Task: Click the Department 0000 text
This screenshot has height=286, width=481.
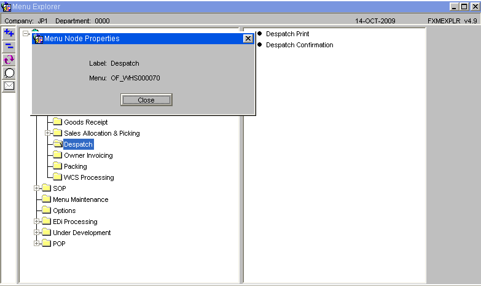Action: click(82, 21)
